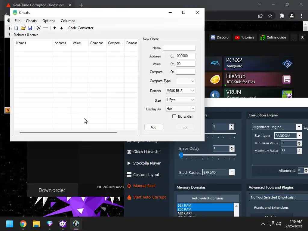Open the Size dropdown showing 1 Byte
Image resolution: width=308 pixels, height=231 pixels.
pos(180,100)
